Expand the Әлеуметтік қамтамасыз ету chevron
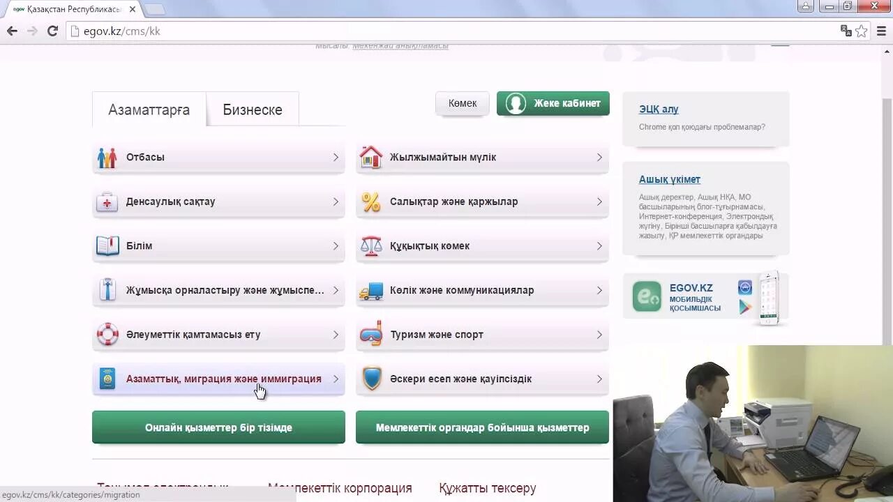Image resolution: width=893 pixels, height=502 pixels. coord(336,335)
